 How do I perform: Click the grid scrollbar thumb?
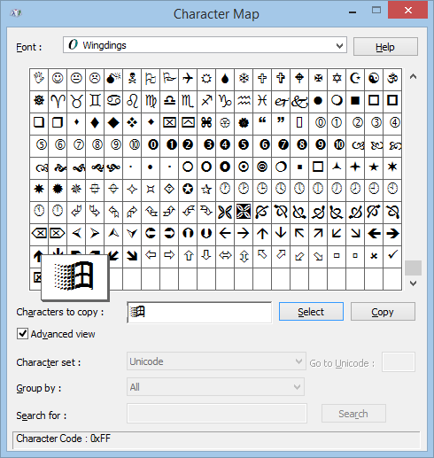click(x=413, y=268)
